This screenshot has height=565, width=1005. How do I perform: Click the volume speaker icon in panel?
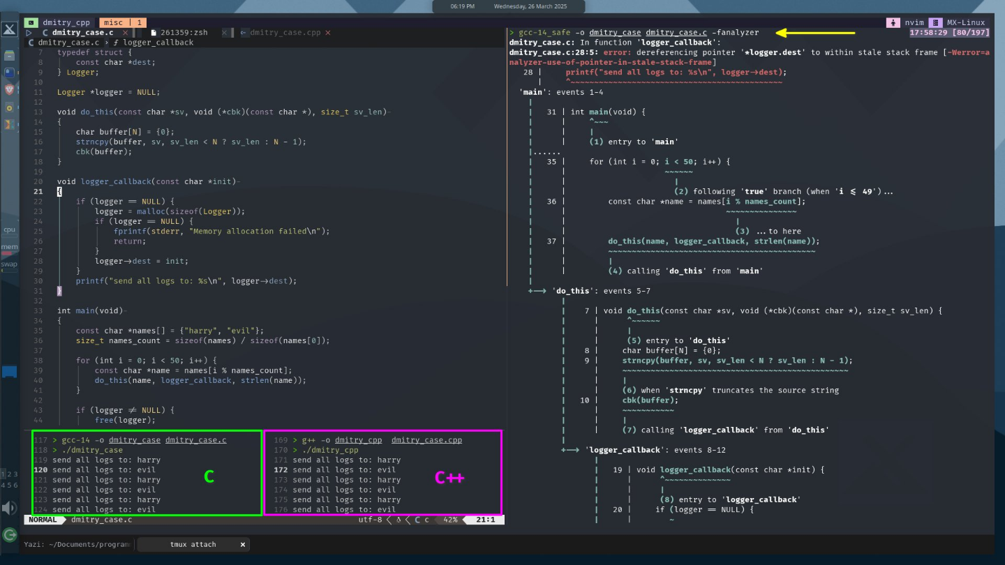[9, 508]
